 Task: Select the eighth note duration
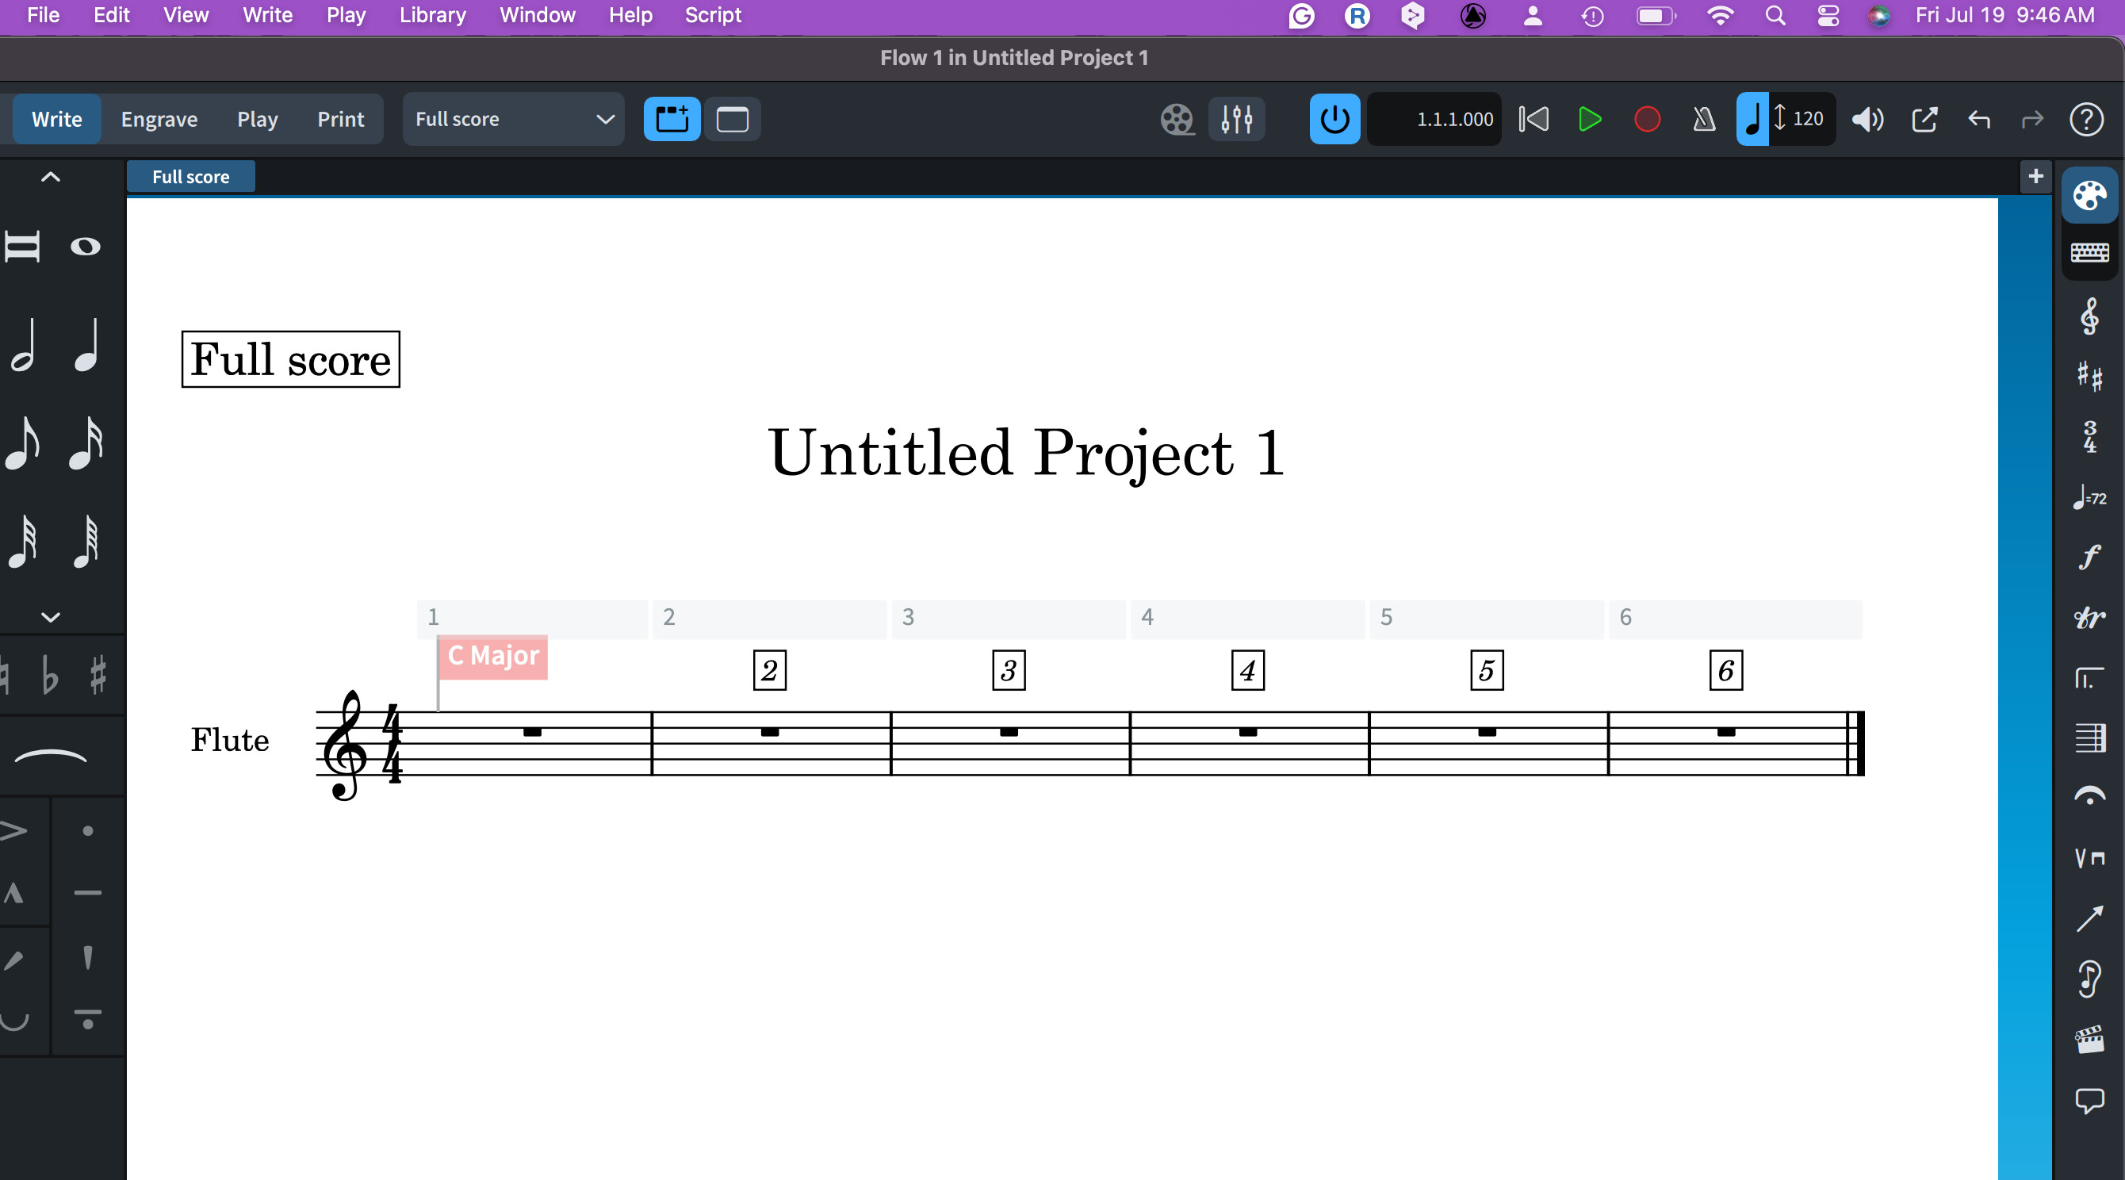click(23, 443)
